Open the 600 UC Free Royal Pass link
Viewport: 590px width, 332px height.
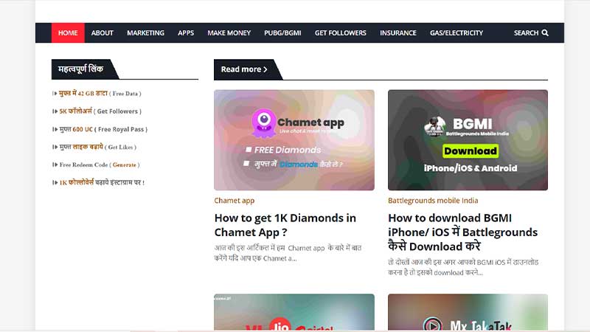click(103, 129)
